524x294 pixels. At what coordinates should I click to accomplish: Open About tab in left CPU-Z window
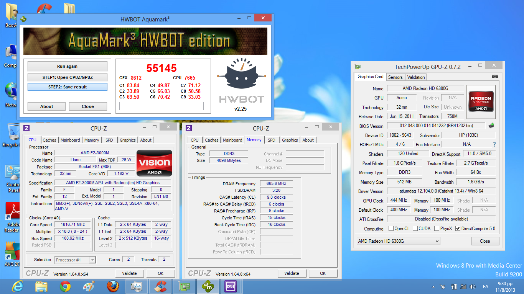146,140
